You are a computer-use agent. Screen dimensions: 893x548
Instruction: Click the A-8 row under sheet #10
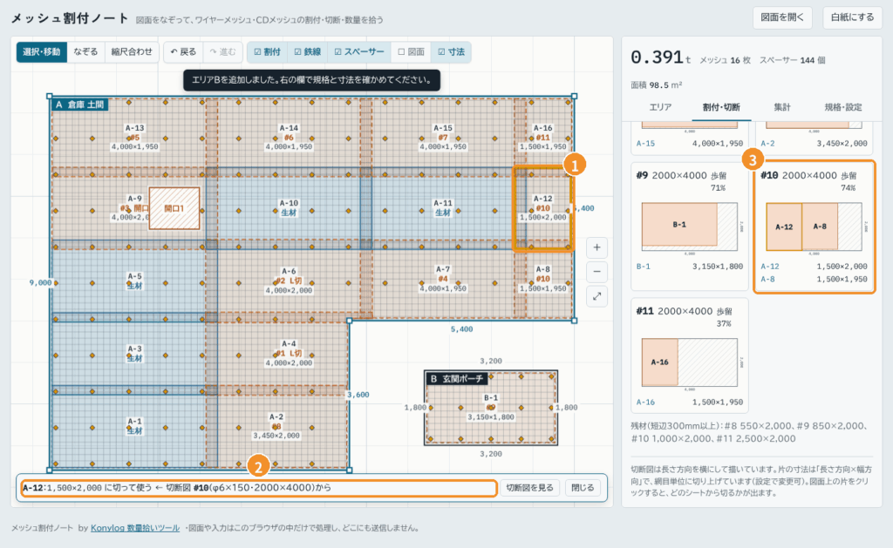click(814, 279)
